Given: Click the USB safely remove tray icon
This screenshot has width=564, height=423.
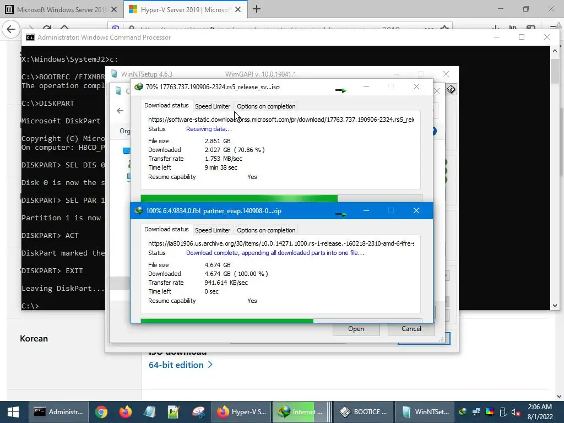Looking at the screenshot, I should pos(503,411).
